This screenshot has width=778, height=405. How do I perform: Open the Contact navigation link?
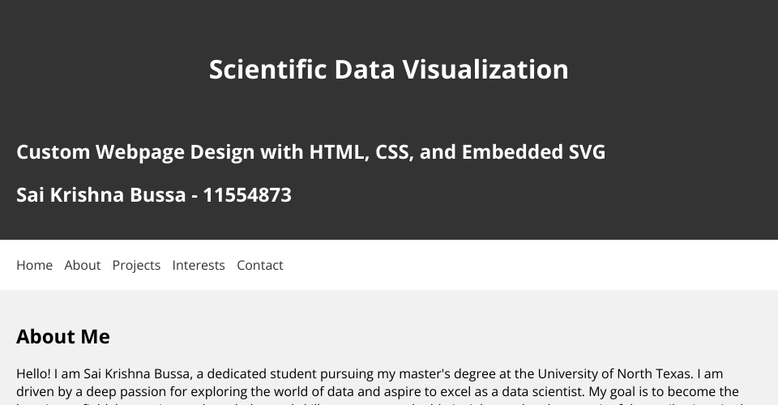[x=260, y=265]
